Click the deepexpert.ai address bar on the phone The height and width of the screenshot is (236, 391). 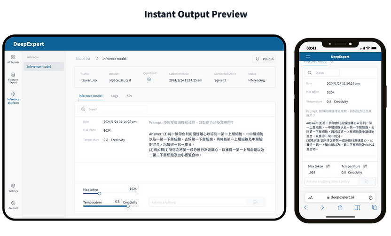click(x=340, y=197)
